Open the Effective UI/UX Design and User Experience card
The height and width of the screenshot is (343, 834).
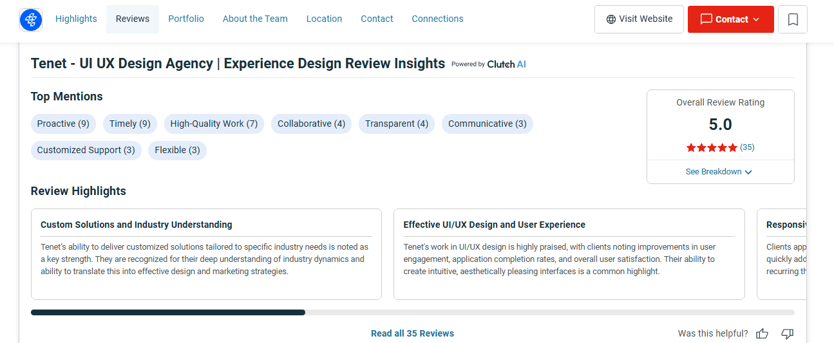(x=569, y=254)
